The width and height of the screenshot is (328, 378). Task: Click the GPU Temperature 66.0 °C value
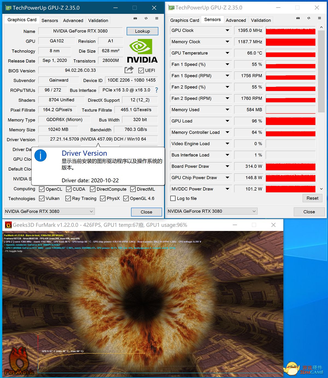coord(248,53)
